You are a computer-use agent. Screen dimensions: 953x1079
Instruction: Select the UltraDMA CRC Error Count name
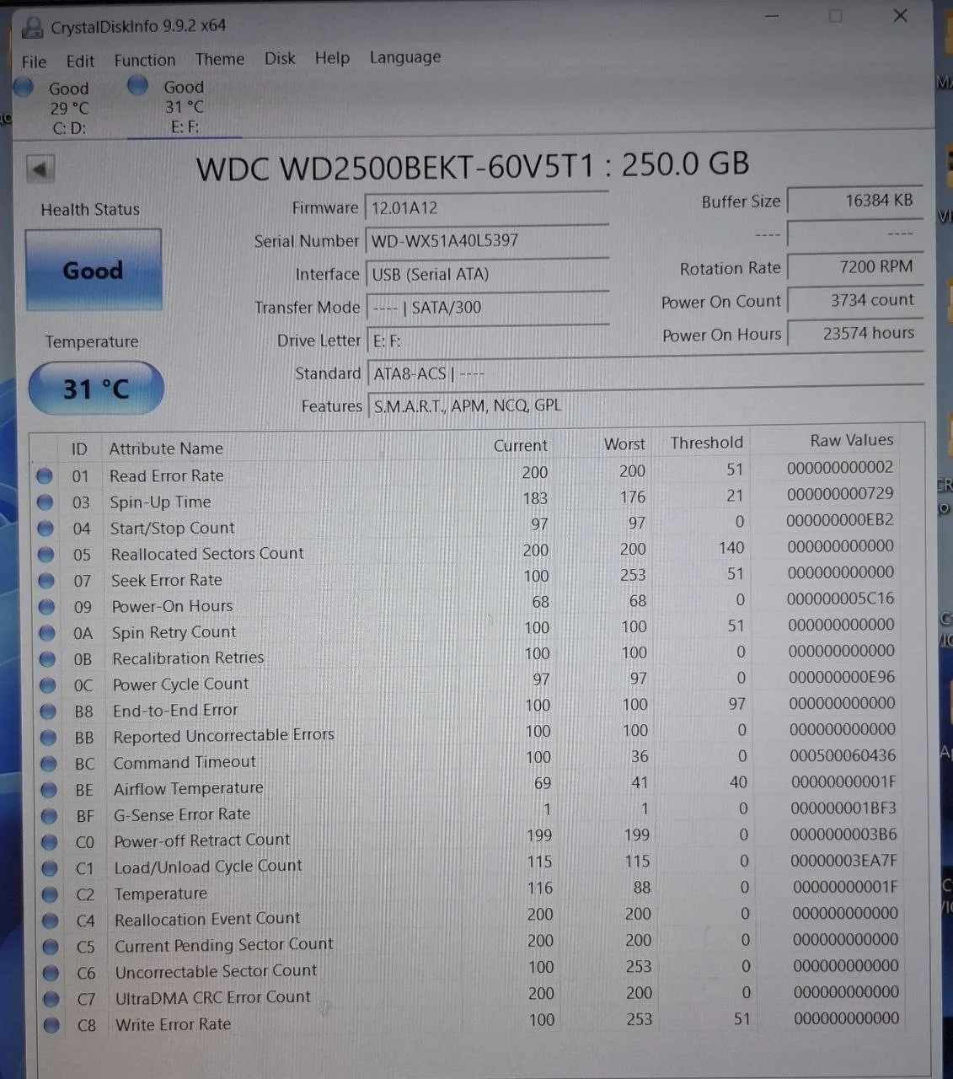212,997
